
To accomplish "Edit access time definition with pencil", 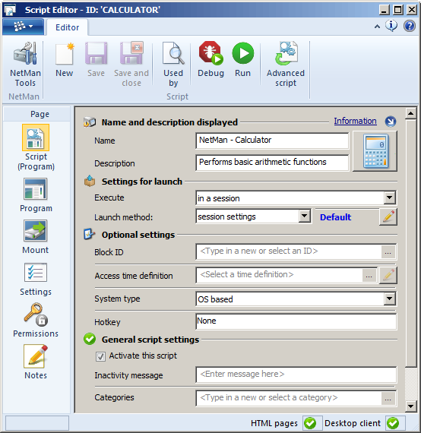I will pos(388,275).
